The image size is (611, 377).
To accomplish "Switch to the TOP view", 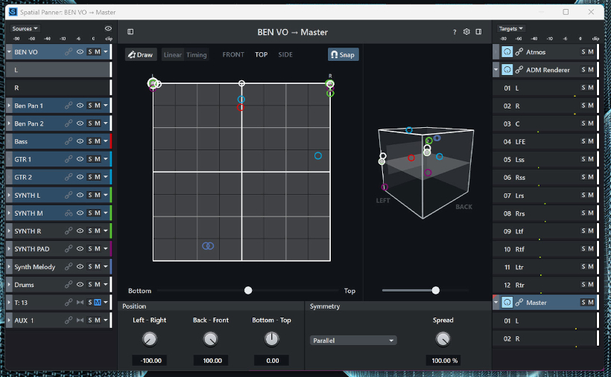I will pos(261,54).
